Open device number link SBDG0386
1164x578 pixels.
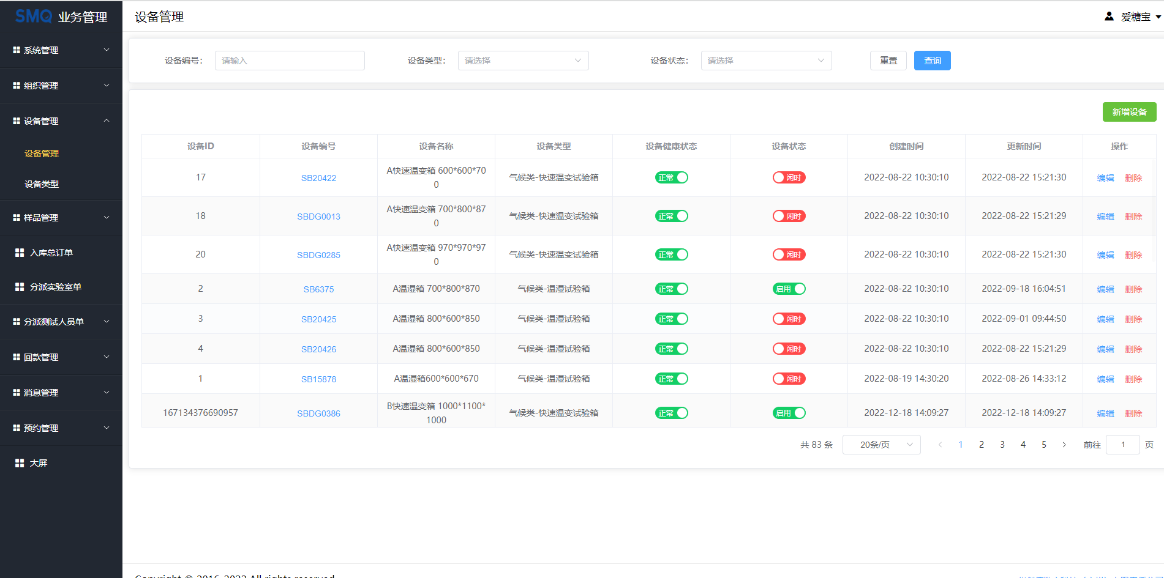click(x=318, y=413)
